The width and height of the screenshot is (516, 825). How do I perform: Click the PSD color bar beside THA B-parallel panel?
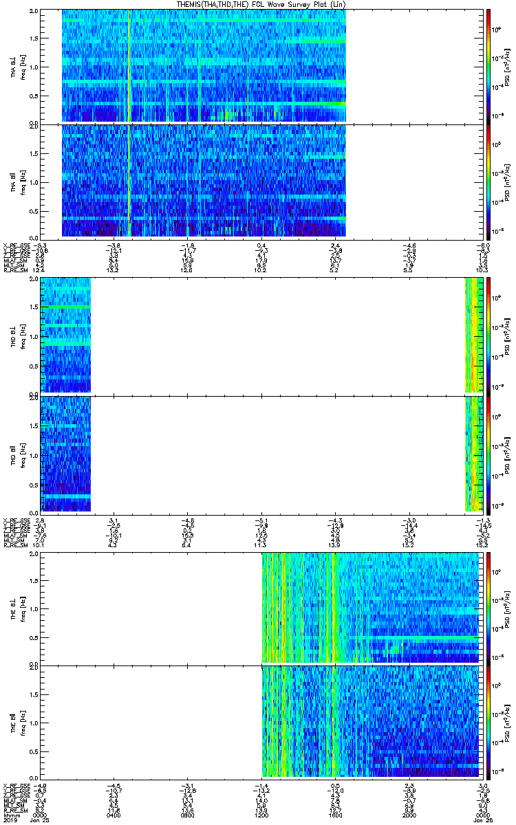coord(489,181)
